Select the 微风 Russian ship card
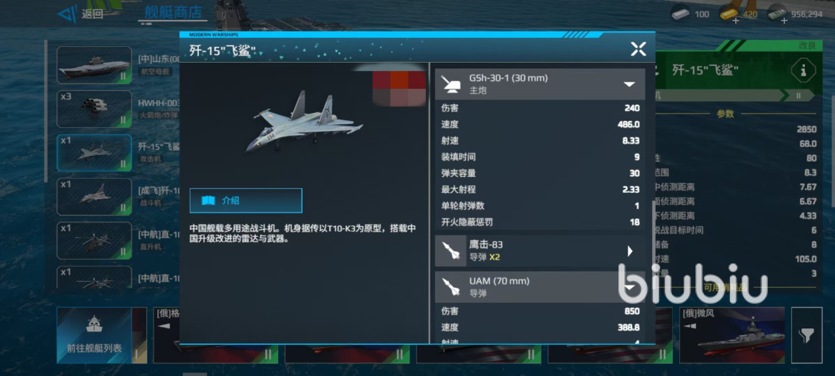This screenshot has height=376, width=835. coord(732,336)
